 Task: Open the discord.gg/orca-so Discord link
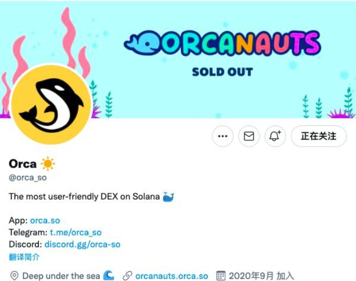click(82, 244)
